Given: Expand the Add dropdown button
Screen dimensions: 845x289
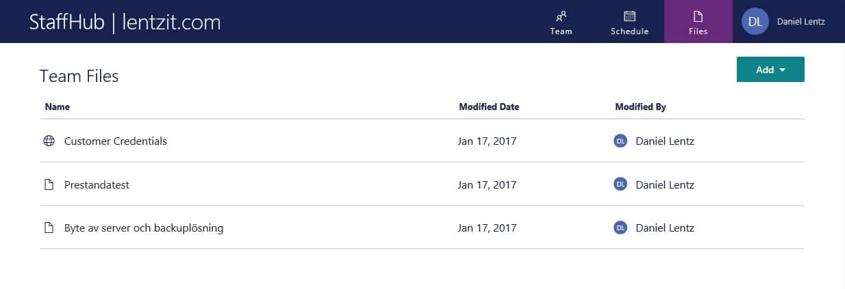Looking at the screenshot, I should pyautogui.click(x=770, y=70).
